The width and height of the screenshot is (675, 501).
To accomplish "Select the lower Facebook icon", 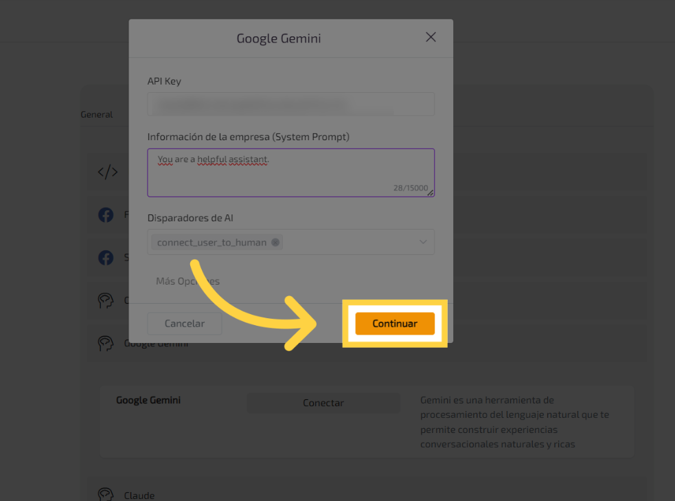I will pos(106,258).
